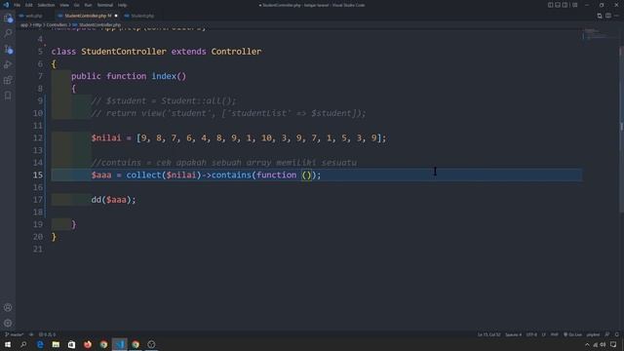Open the View menu
The width and height of the screenshot is (624, 351).
tap(64, 5)
